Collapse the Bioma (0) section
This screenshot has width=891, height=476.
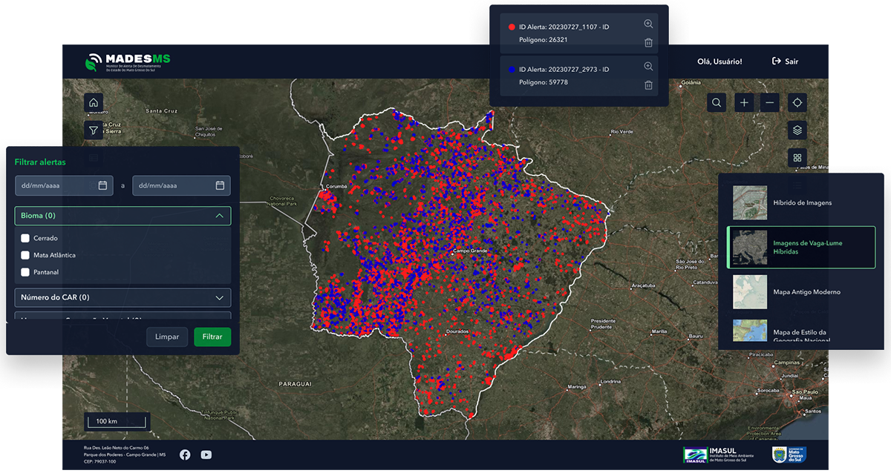tap(219, 215)
